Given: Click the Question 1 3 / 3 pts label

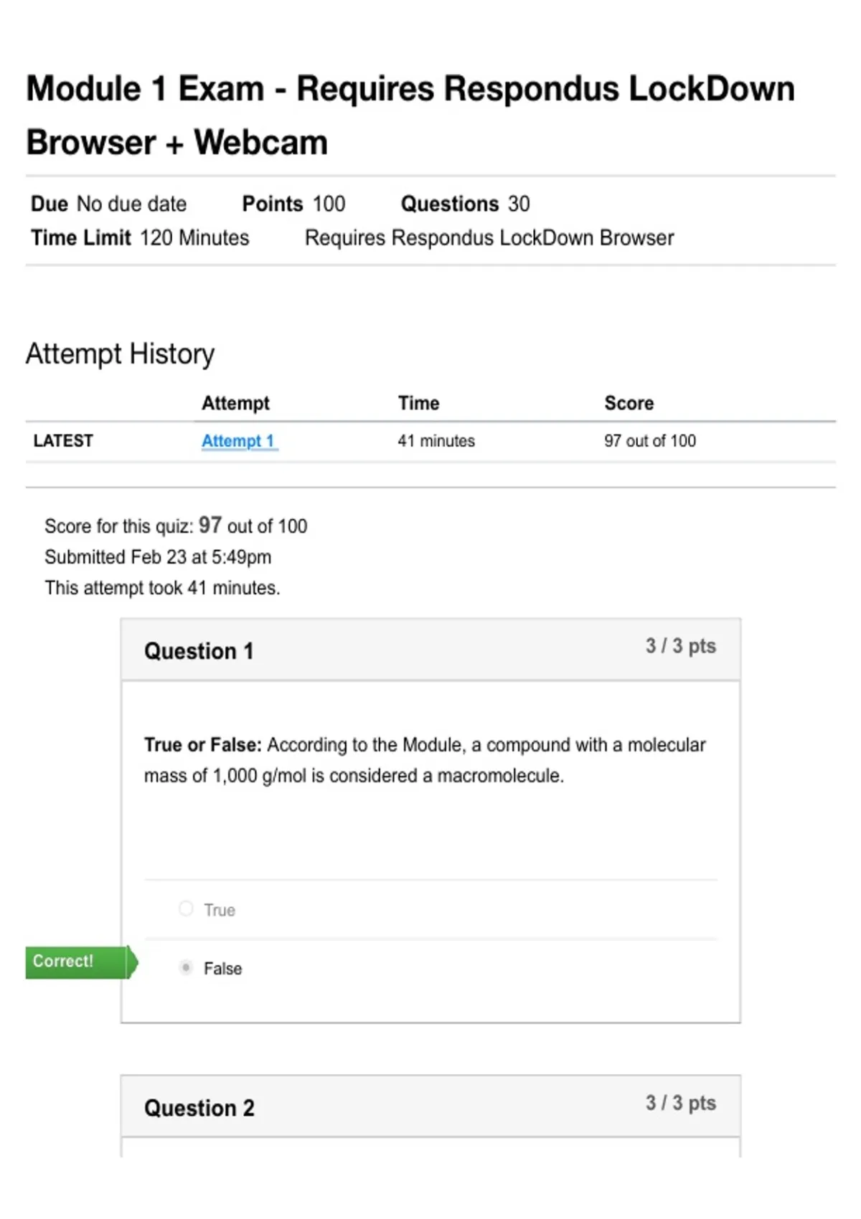Looking at the screenshot, I should point(681,646).
